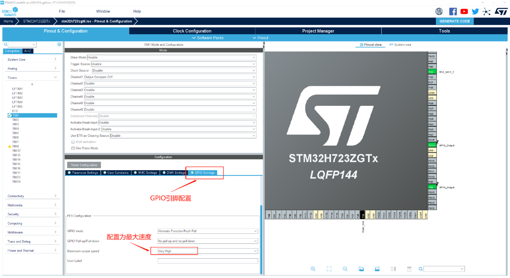510x278 pixels.
Task: Enable the One Pulse Mode checkbox
Action: (x=73, y=148)
